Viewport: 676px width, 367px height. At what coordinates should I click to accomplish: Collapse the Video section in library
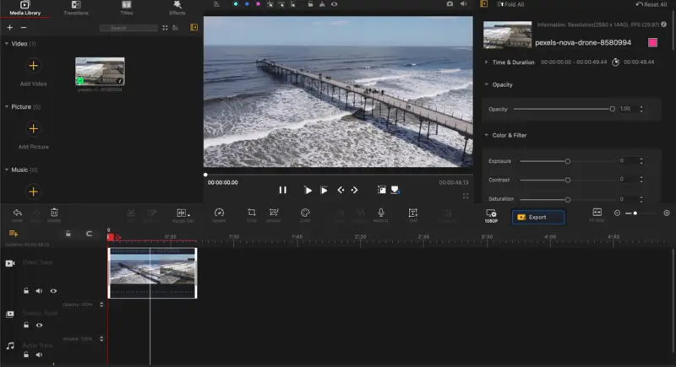click(7, 44)
